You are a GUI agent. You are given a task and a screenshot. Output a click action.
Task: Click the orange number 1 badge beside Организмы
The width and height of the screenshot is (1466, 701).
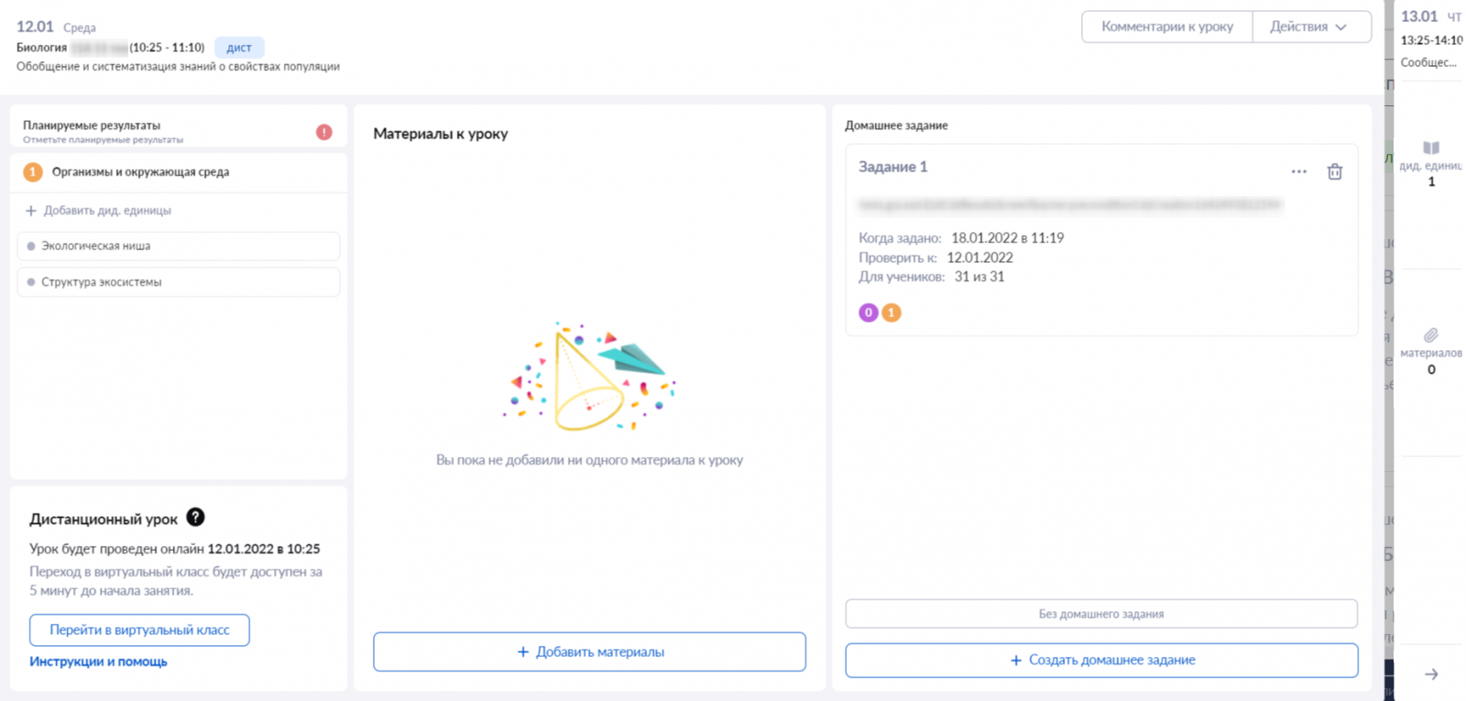[33, 172]
